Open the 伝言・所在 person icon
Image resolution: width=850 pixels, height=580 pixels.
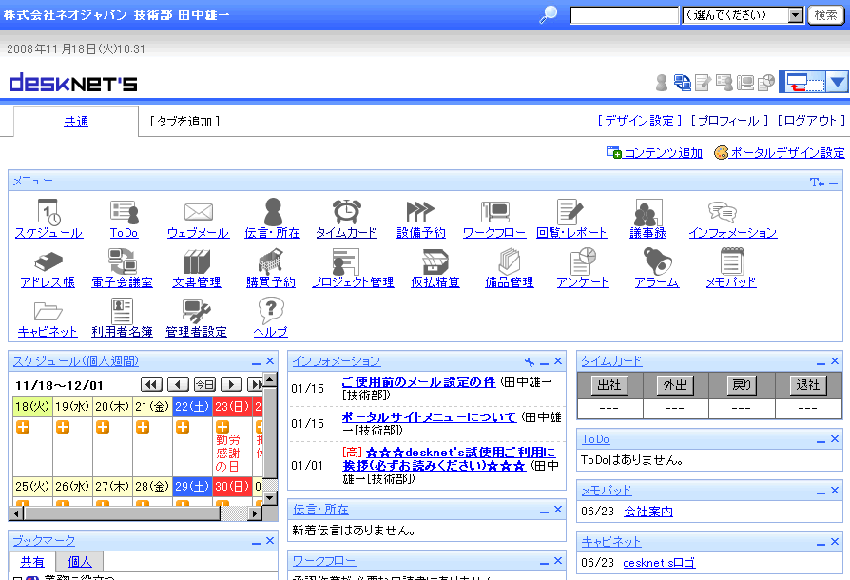(273, 211)
